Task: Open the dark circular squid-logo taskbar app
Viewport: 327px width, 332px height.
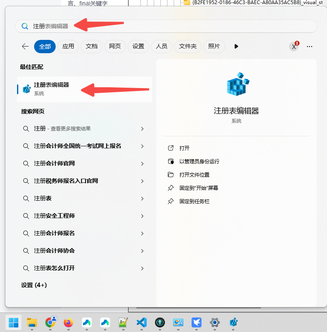Action: [160, 323]
